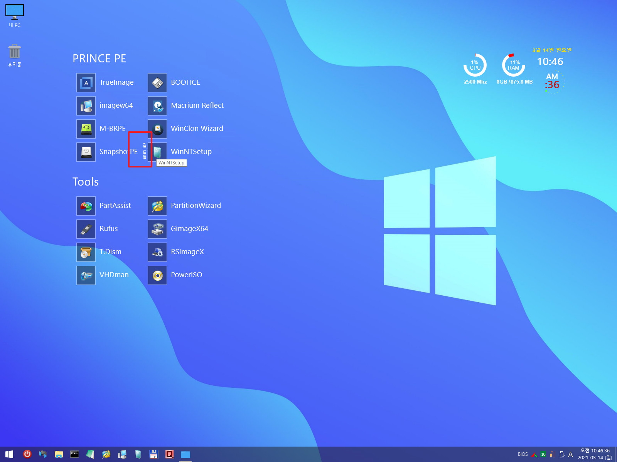Screen dimensions: 617x462
Task: Open the T.Dism icon
Action: (86, 252)
